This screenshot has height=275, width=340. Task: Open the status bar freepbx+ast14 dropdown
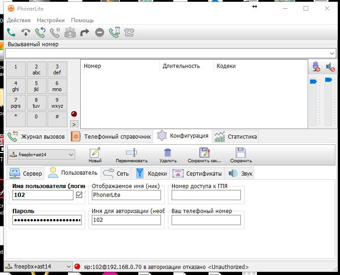[x=38, y=267]
